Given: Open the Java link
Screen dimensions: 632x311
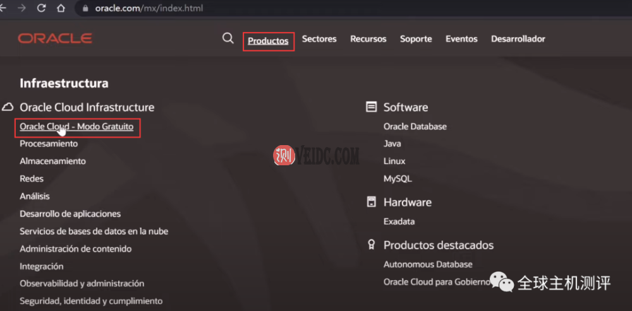Looking at the screenshot, I should (392, 144).
